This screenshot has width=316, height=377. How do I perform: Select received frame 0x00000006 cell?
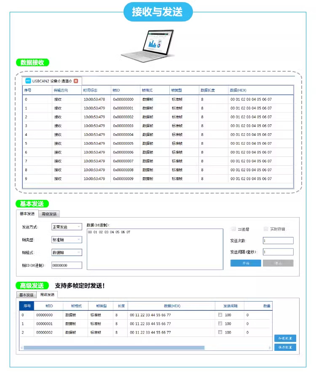(125, 152)
